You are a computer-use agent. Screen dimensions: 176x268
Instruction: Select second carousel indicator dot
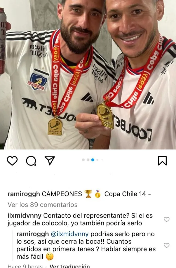tap(88, 160)
